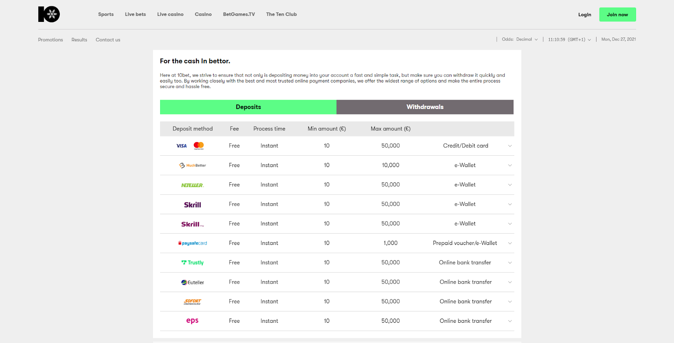Expand the MuchBetter e-Wallet row chevron
The height and width of the screenshot is (343, 674).
(x=510, y=165)
